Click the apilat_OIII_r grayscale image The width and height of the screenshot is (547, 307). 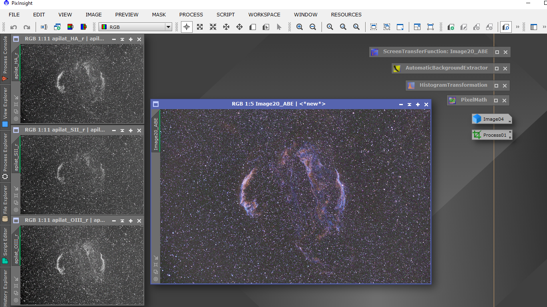click(82, 265)
